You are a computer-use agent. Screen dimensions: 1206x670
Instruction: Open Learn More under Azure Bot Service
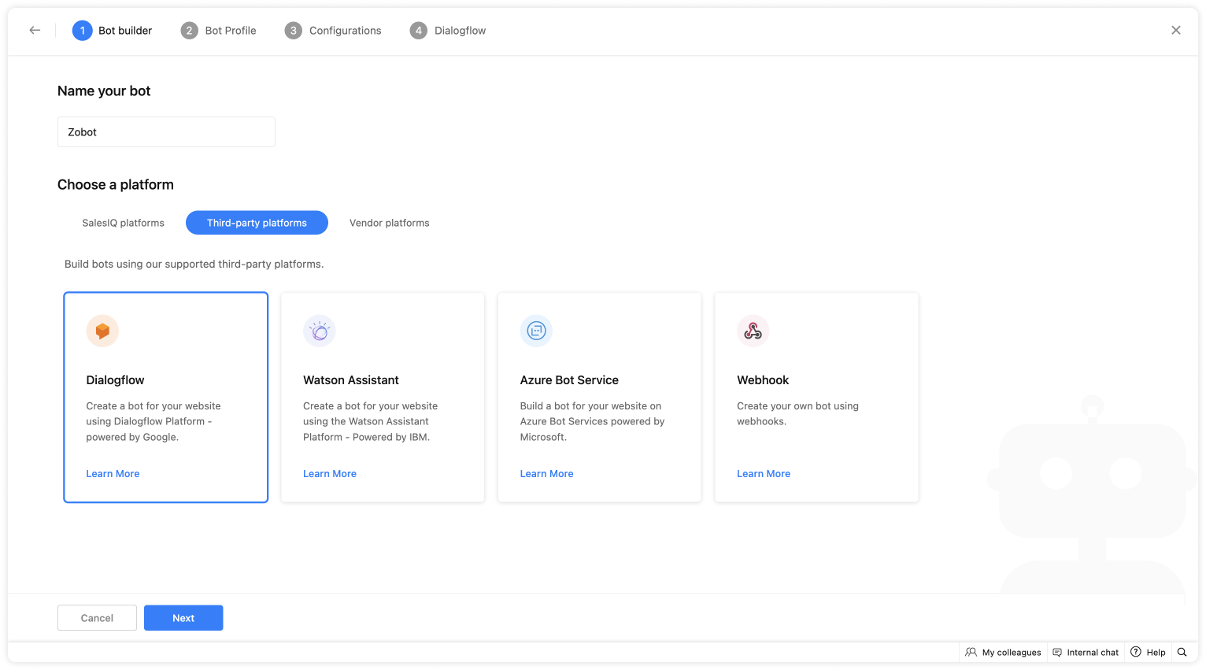pyautogui.click(x=546, y=473)
